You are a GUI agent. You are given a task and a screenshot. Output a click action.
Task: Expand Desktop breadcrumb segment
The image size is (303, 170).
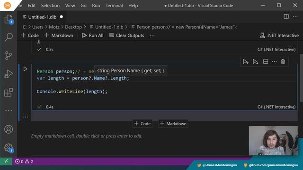(73, 27)
